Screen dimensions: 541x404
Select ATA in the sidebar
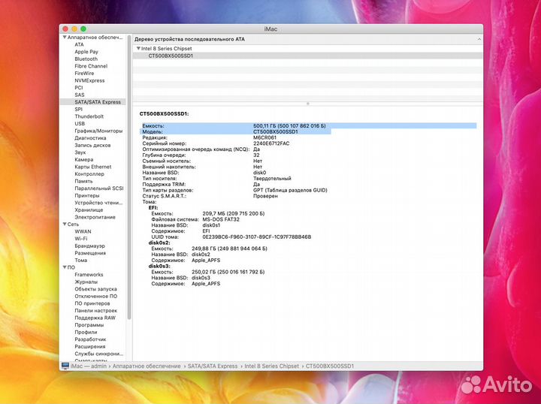click(79, 44)
